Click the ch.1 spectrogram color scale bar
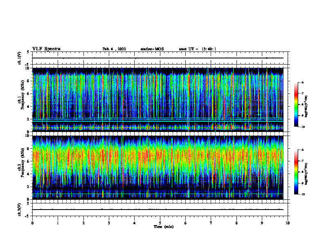Screen dimensions: 324x250 pos(296,105)
